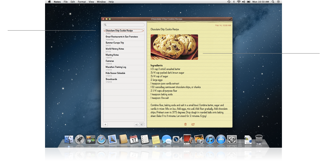Open Spotlight search in the menu bar
The image size is (327, 161).
(273, 2)
